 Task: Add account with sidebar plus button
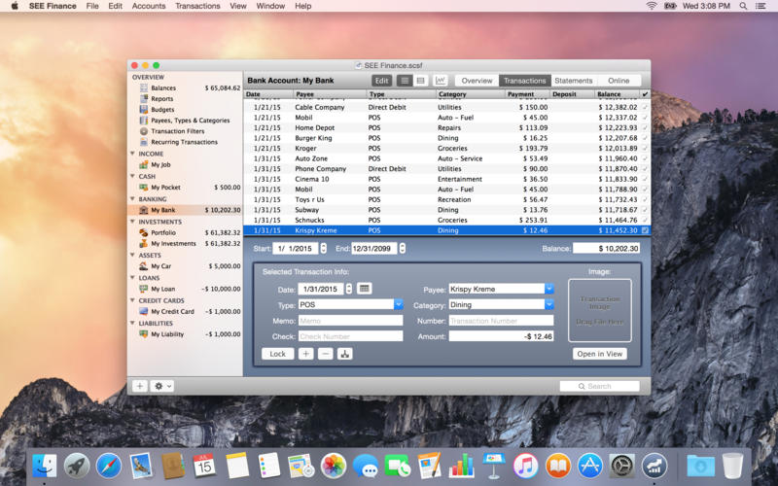139,386
